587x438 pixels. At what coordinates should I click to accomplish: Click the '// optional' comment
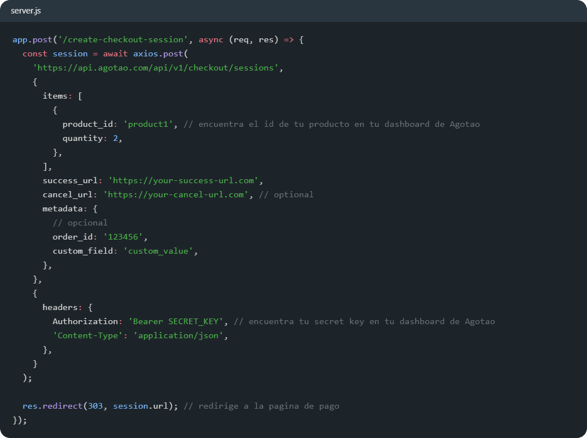286,195
